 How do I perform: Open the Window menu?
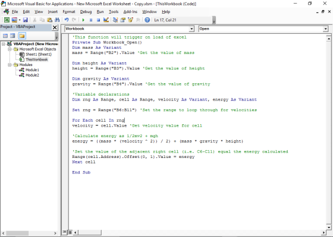point(149,12)
